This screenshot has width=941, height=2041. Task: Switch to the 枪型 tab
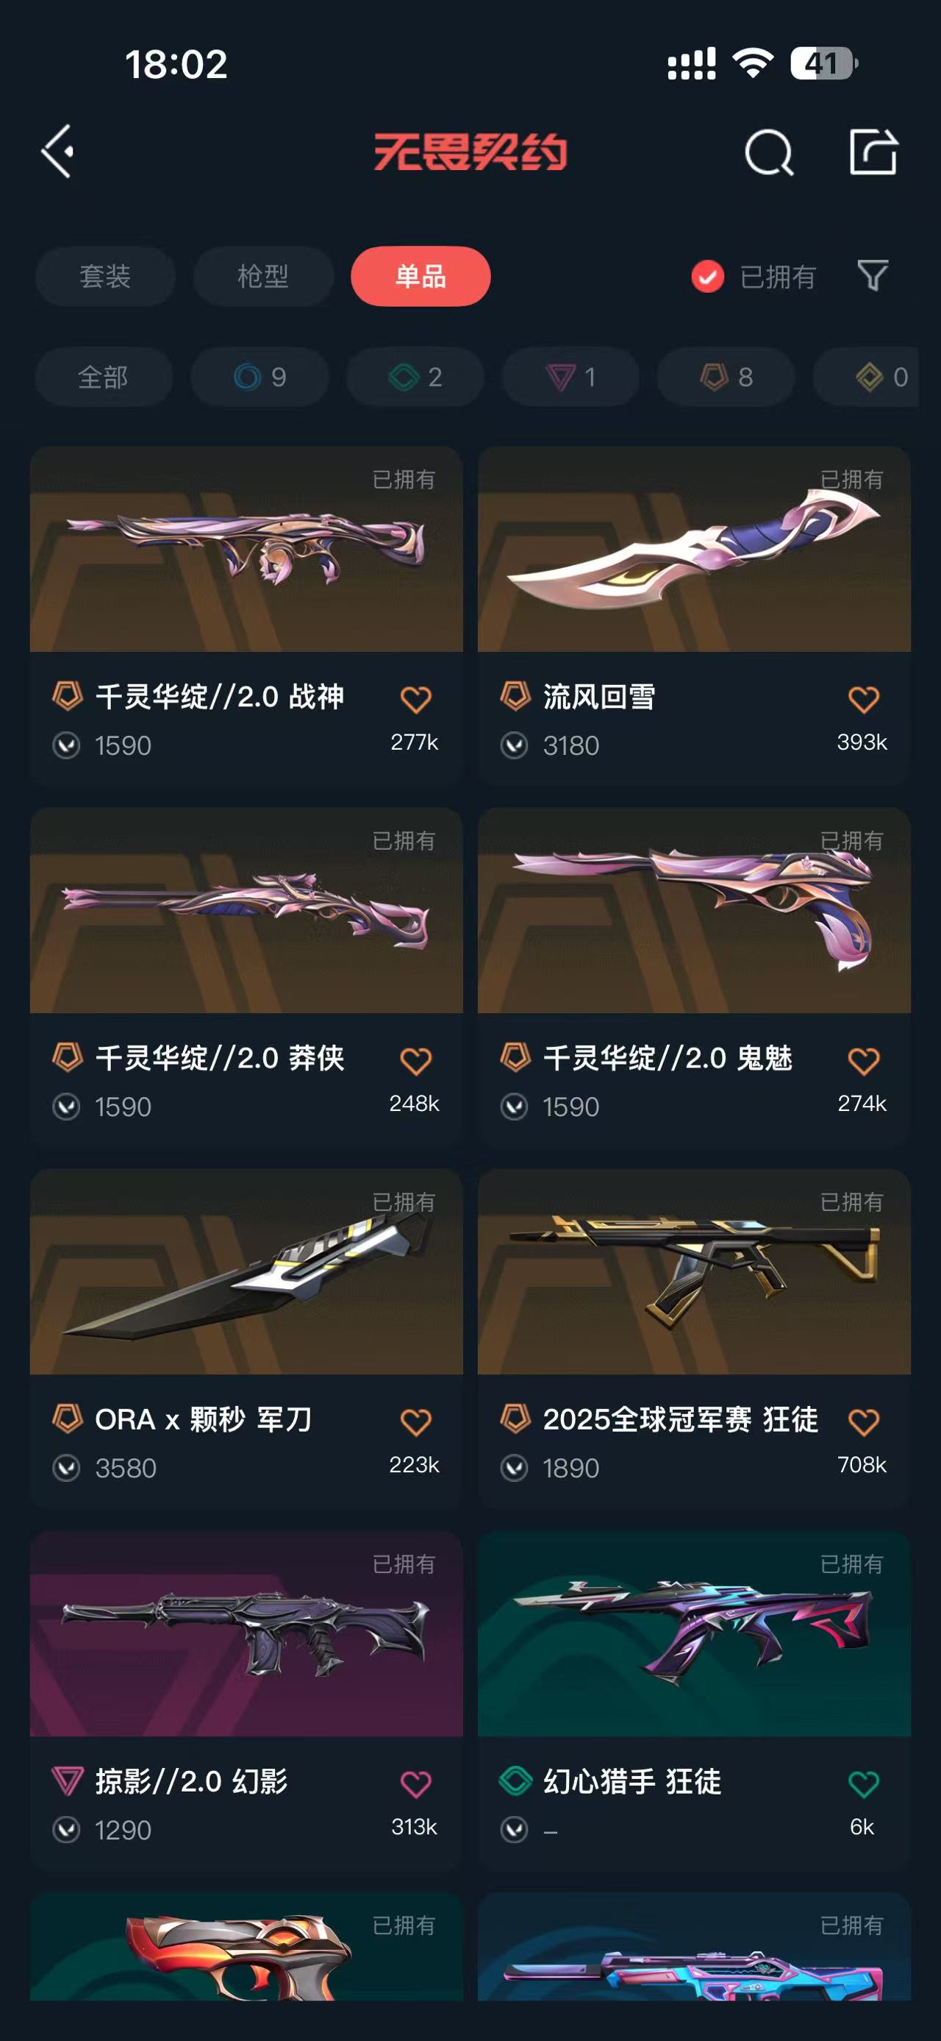pyautogui.click(x=262, y=277)
